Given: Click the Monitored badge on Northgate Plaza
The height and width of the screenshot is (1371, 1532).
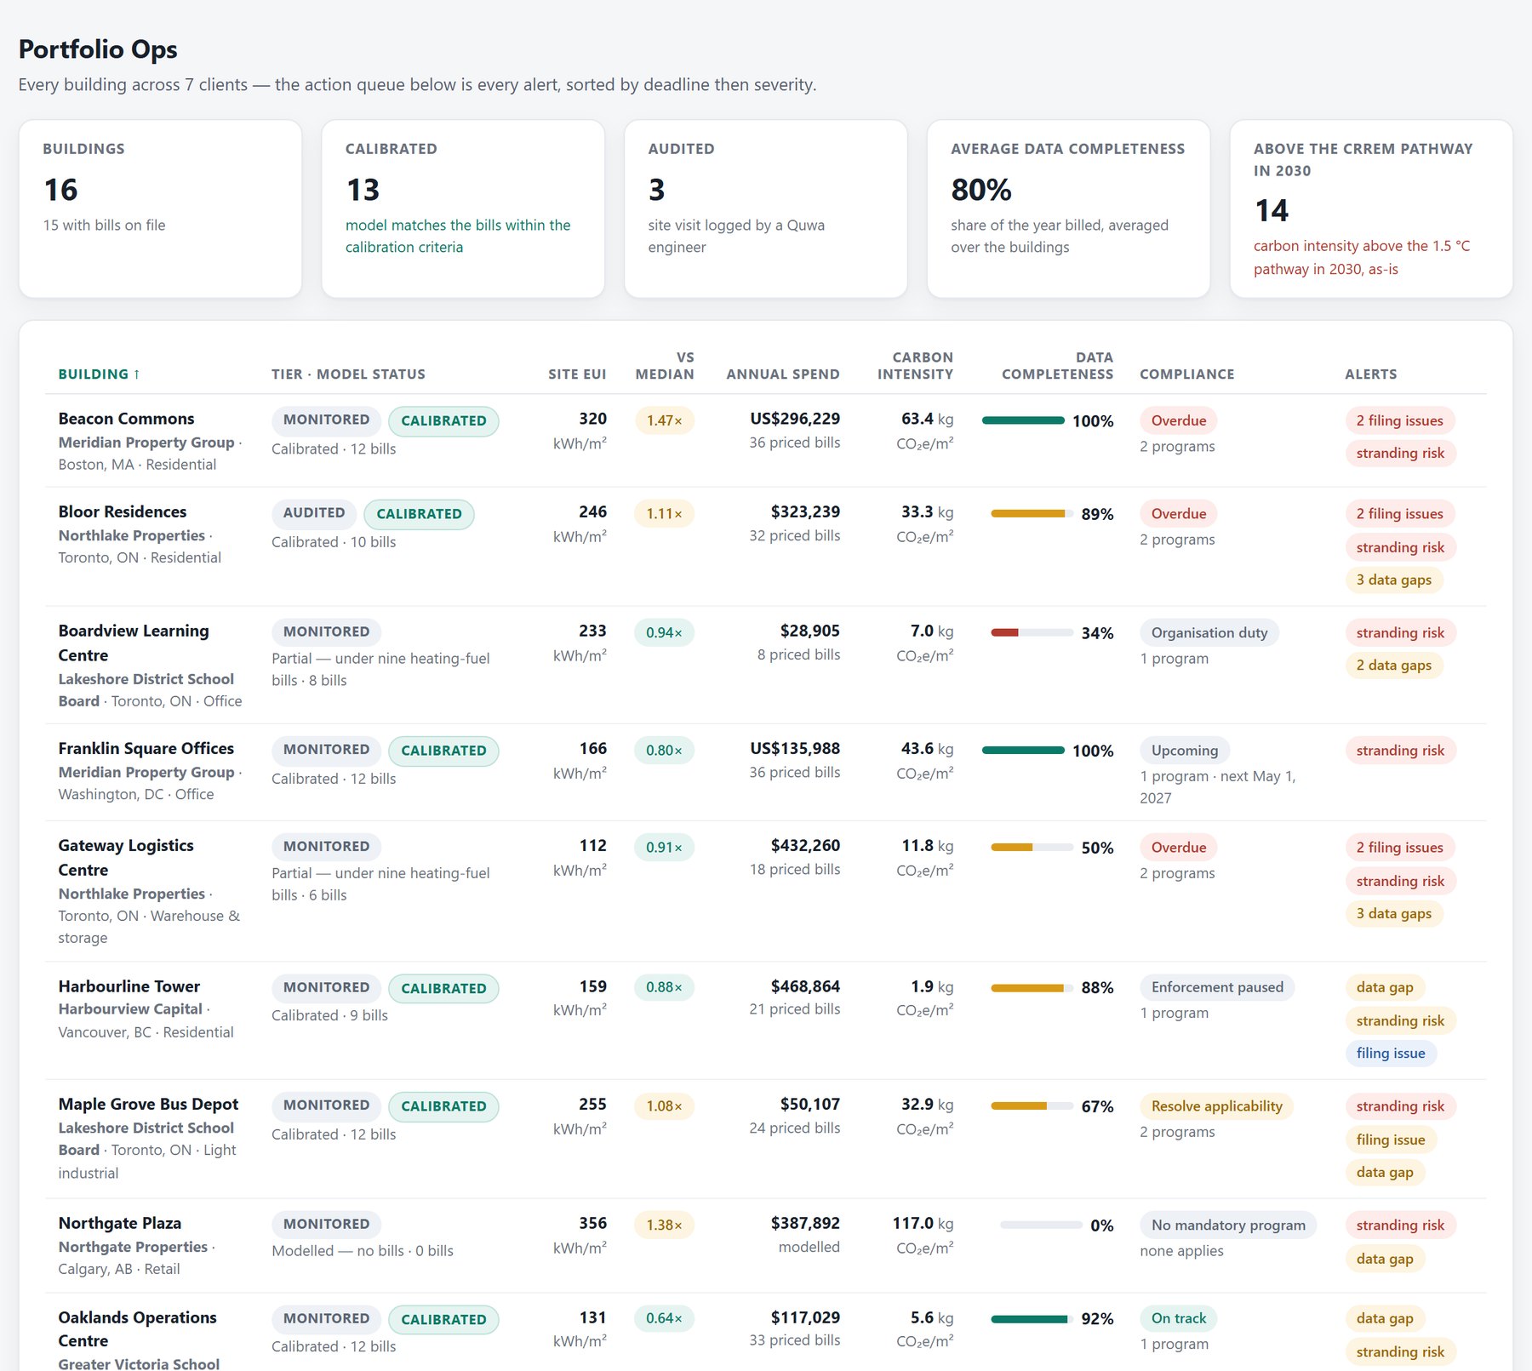Looking at the screenshot, I should click(x=326, y=1224).
